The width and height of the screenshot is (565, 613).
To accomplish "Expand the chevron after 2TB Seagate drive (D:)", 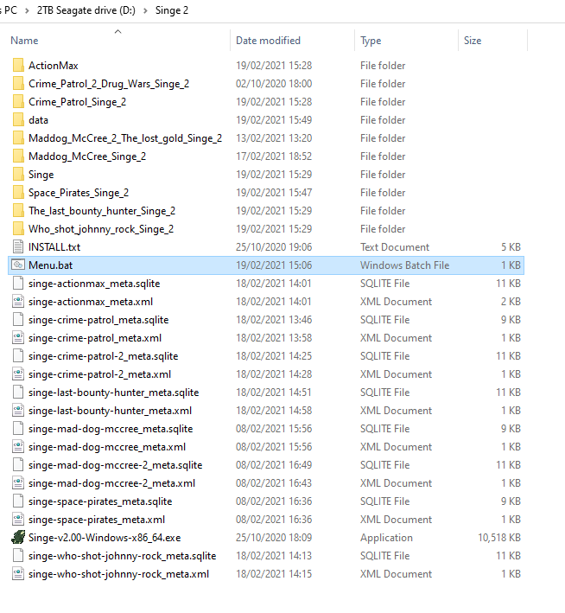I will tap(145, 10).
